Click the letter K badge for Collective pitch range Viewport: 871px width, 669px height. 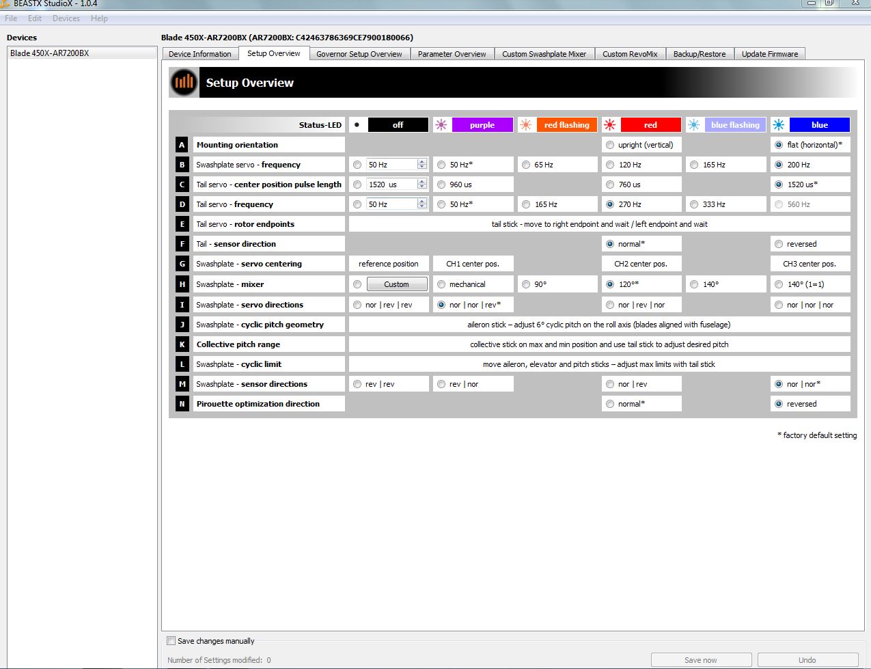coord(182,344)
